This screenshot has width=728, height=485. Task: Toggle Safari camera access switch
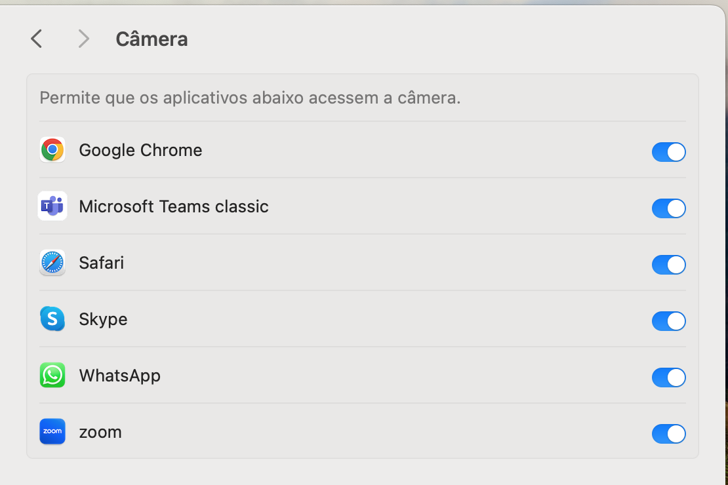[668, 265]
